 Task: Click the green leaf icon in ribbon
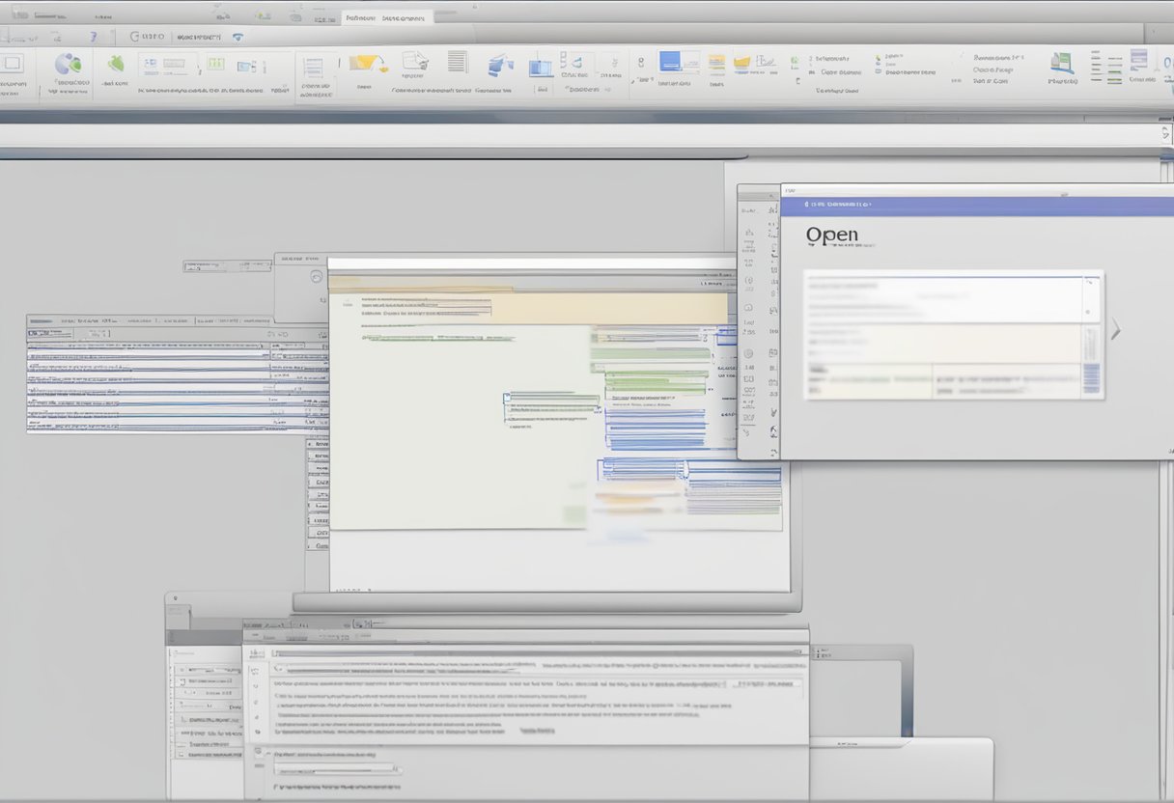pyautogui.click(x=116, y=64)
